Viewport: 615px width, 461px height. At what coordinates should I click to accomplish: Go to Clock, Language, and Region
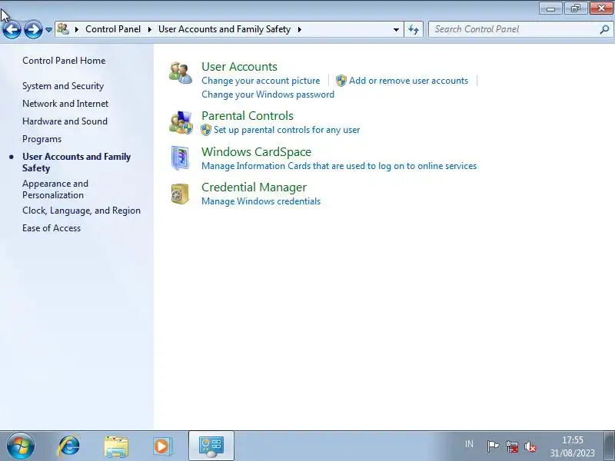(x=81, y=211)
